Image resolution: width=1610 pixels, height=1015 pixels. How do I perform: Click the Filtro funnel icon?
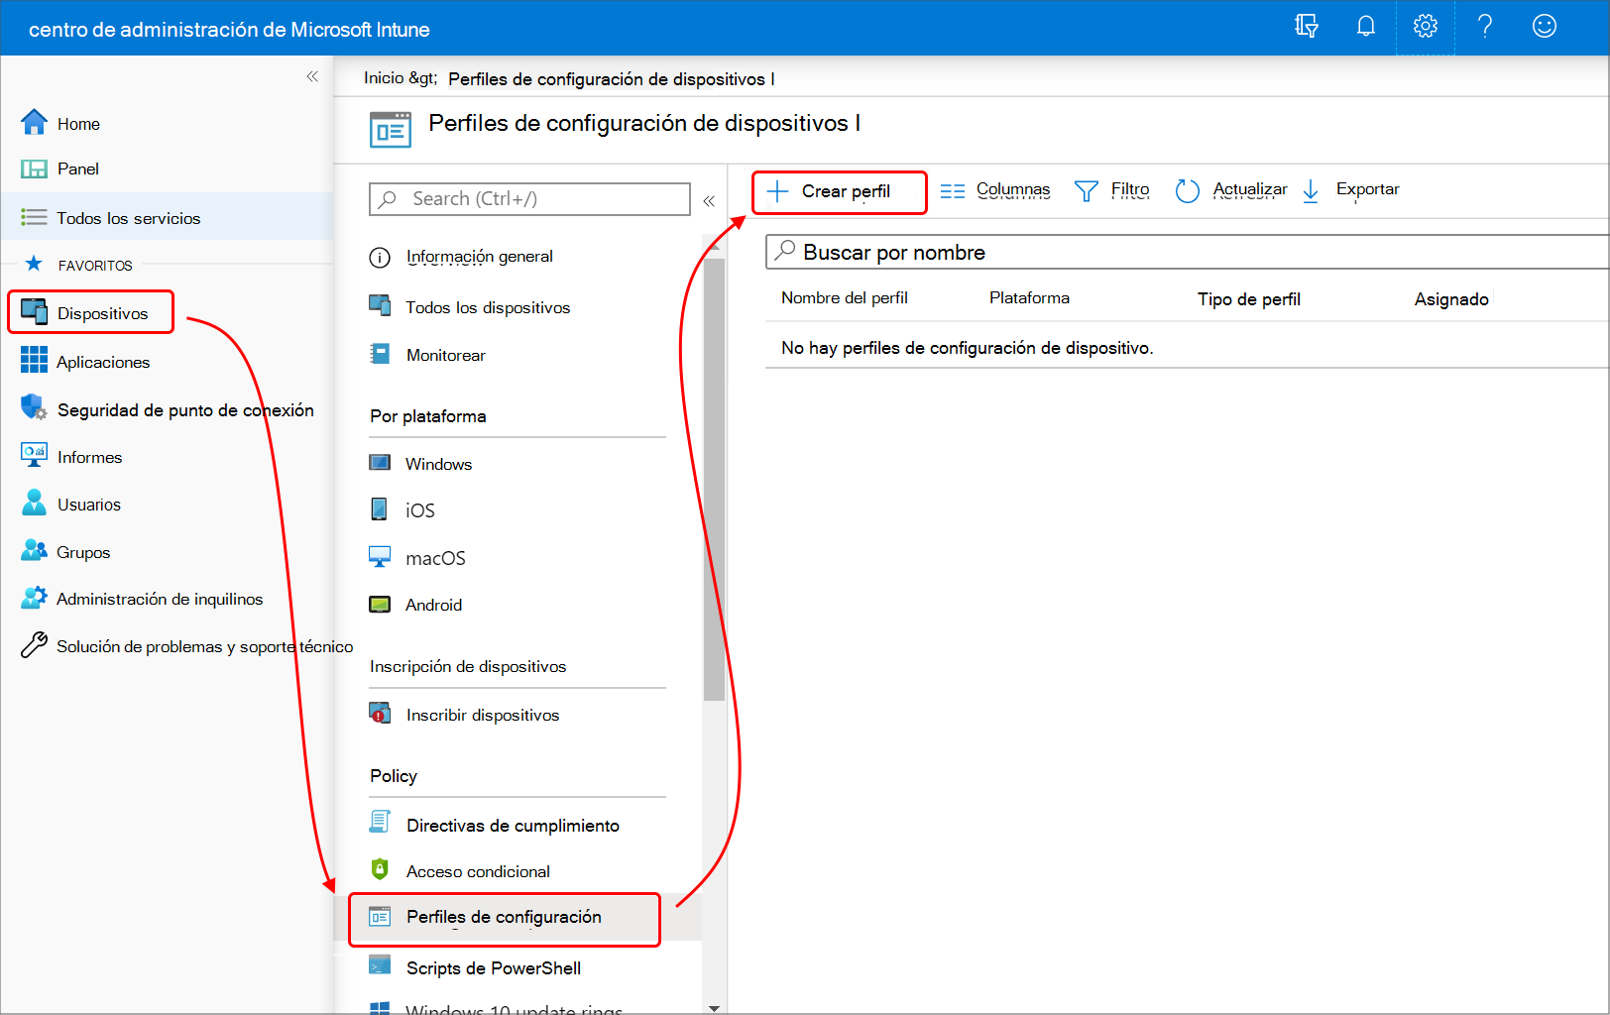(x=1087, y=190)
